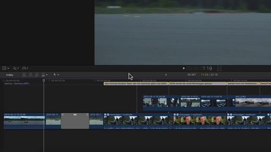Expand the edit mode options chevron
The height and width of the screenshot is (152, 271).
point(47,75)
